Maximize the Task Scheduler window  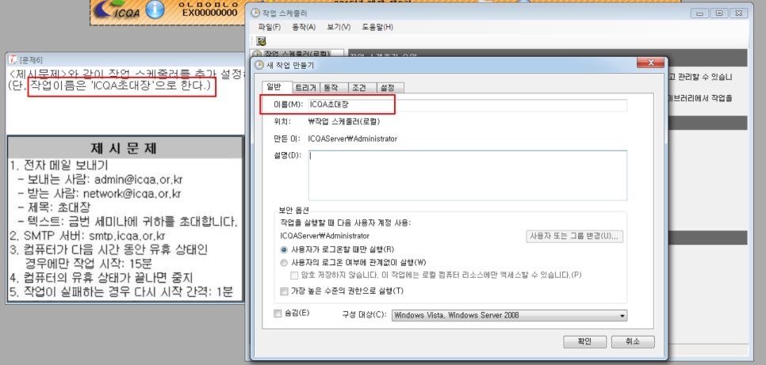coord(718,13)
